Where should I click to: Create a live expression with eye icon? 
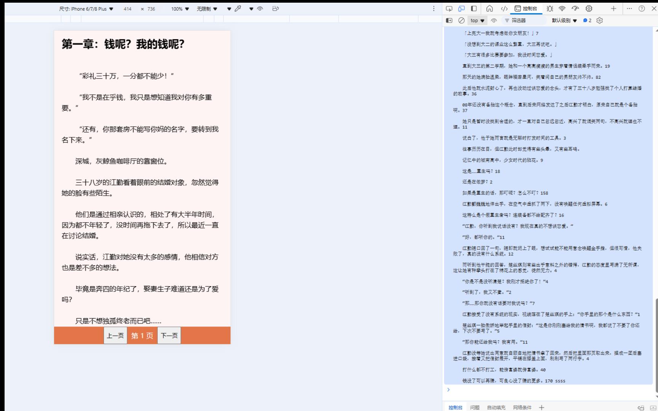494,21
